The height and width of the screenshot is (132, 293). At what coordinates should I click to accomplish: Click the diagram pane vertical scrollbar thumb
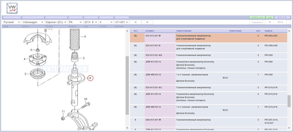[x=127, y=86]
